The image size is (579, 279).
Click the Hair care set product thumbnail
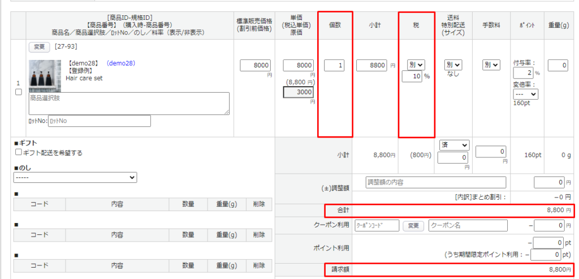[x=45, y=76]
